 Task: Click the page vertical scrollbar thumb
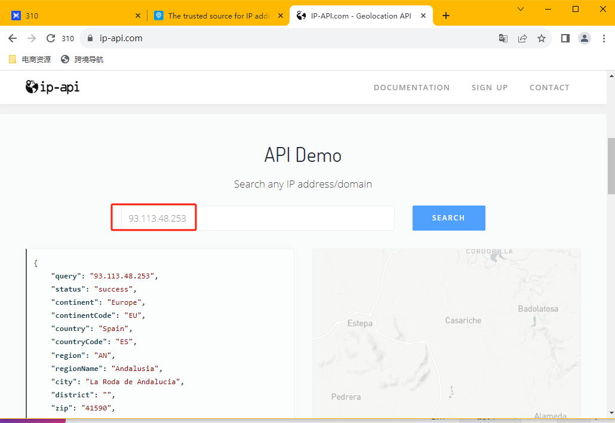tap(611, 166)
